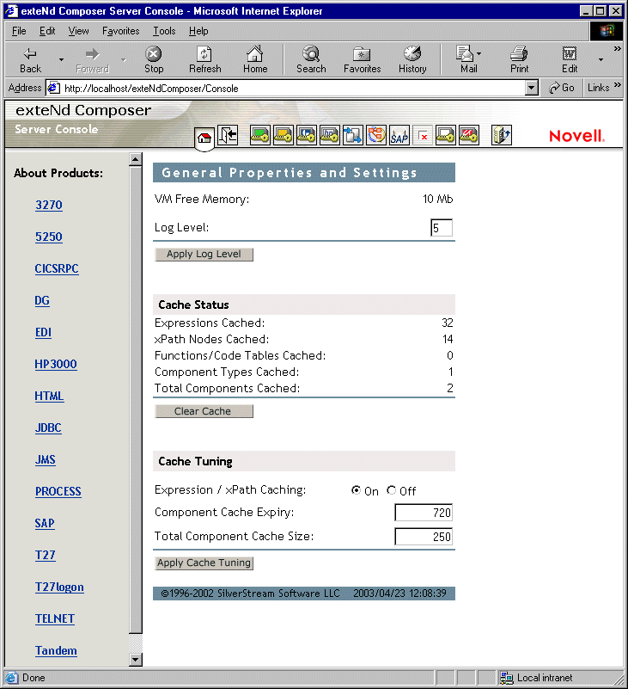
Task: Click the Go button beside address bar
Action: pyautogui.click(x=562, y=88)
